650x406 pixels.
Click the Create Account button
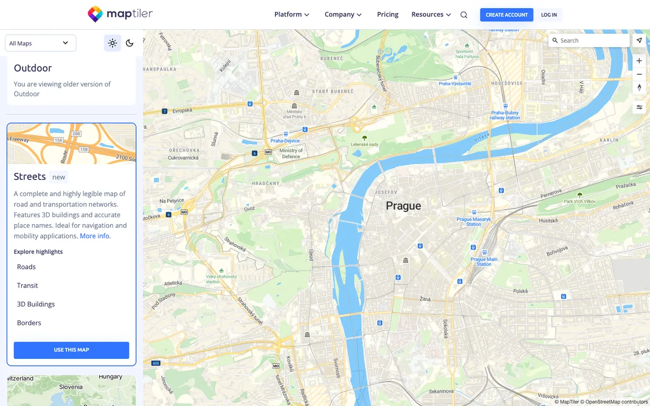click(x=506, y=15)
